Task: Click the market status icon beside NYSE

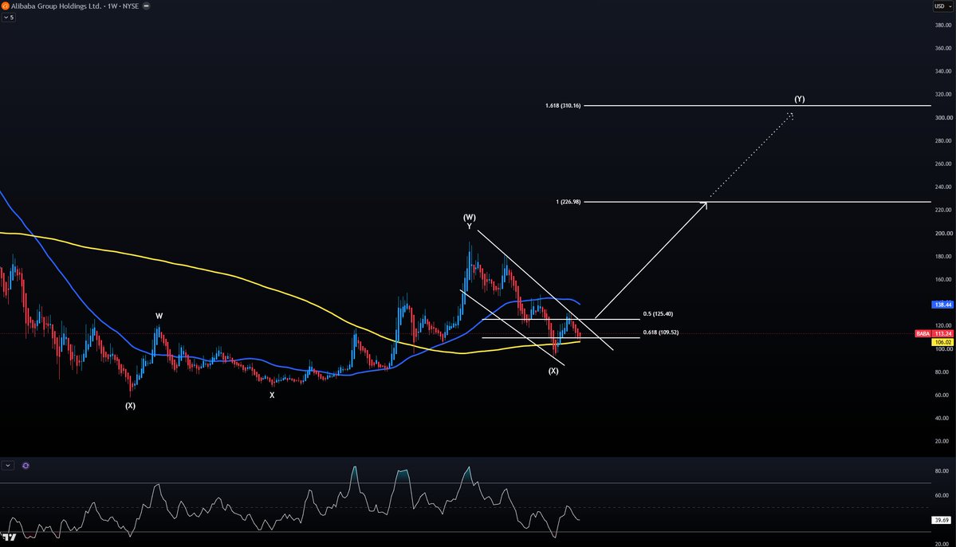Action: tap(147, 6)
